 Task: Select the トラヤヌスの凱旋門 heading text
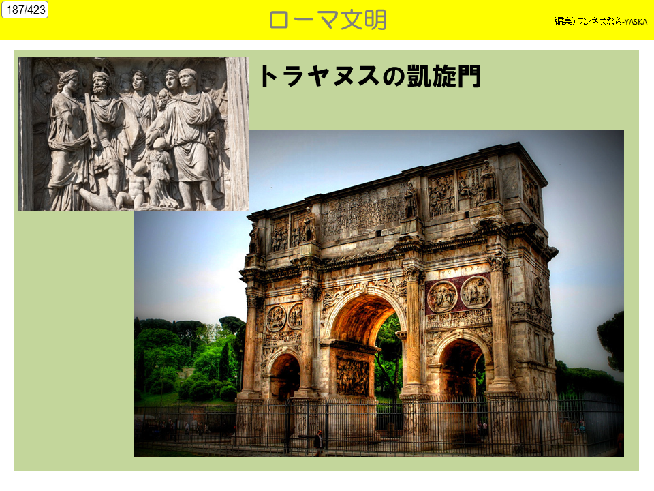(x=370, y=76)
